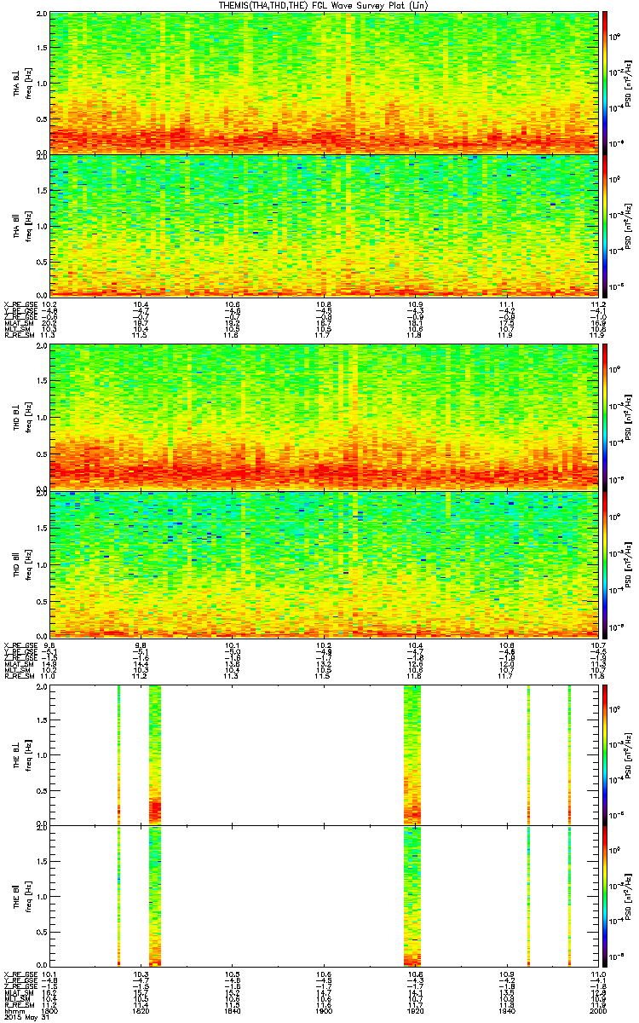Click the THE B∥ PSD color bar

pos(605,897)
